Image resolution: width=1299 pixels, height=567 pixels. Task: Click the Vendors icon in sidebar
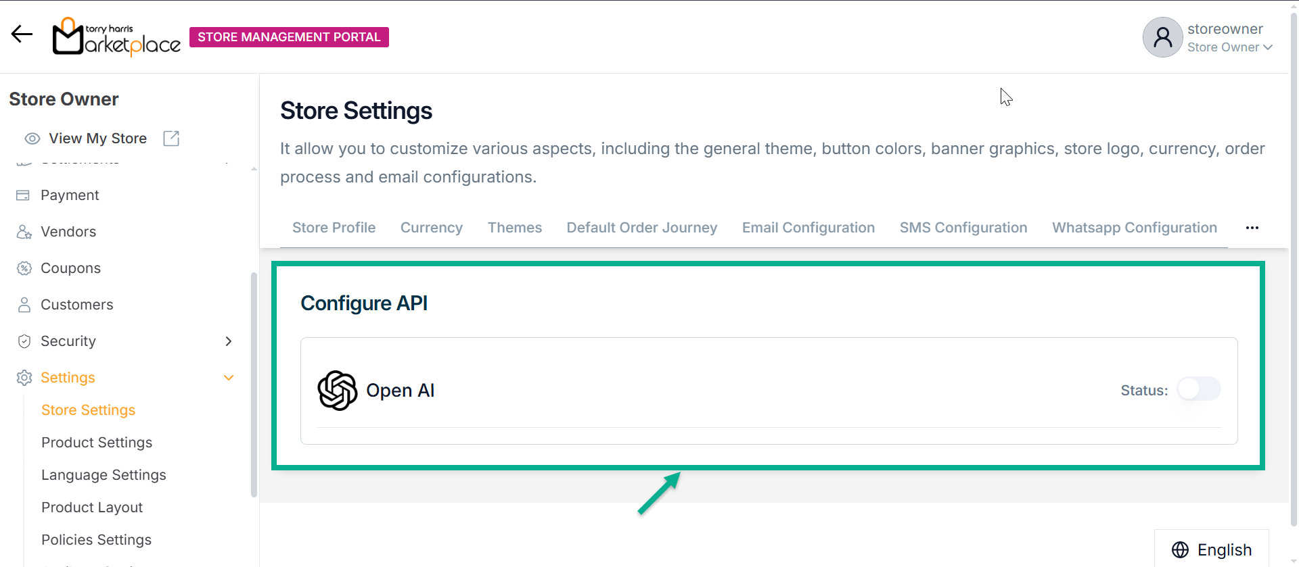[24, 232]
